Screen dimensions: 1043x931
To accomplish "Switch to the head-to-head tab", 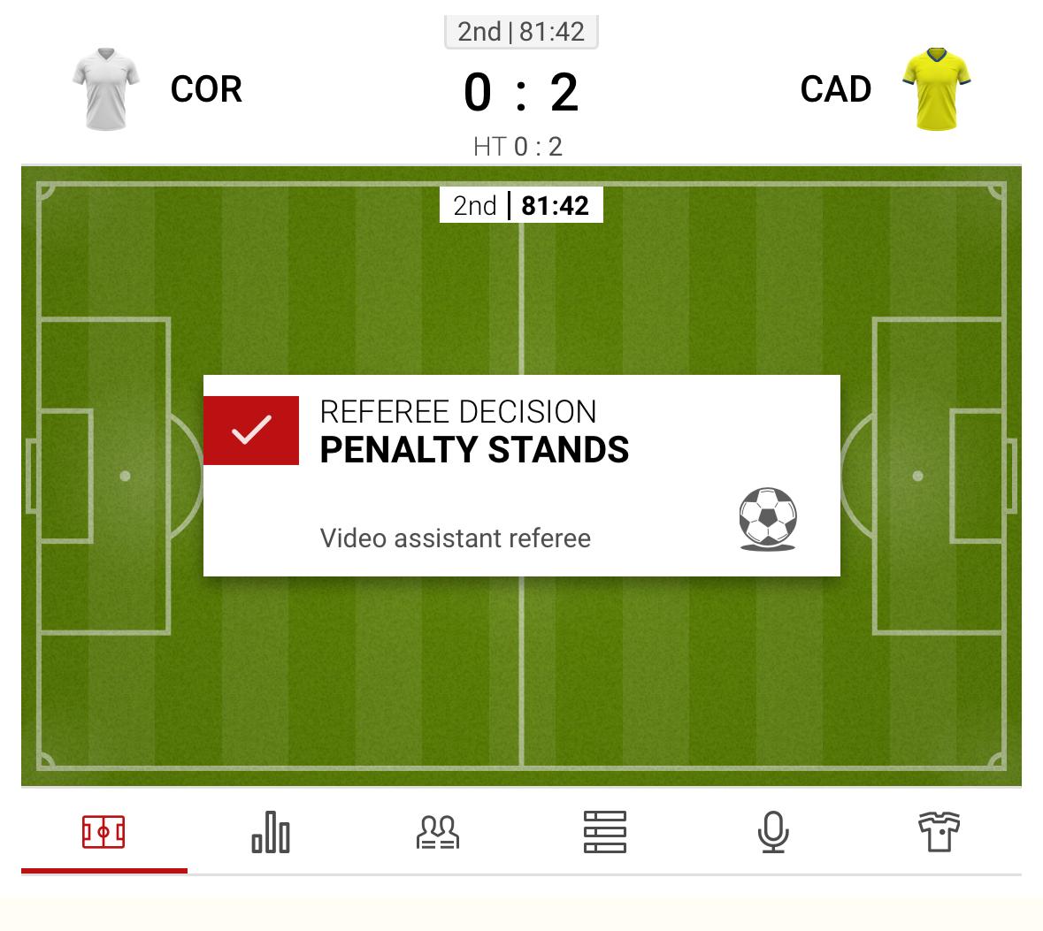I will pos(438,832).
